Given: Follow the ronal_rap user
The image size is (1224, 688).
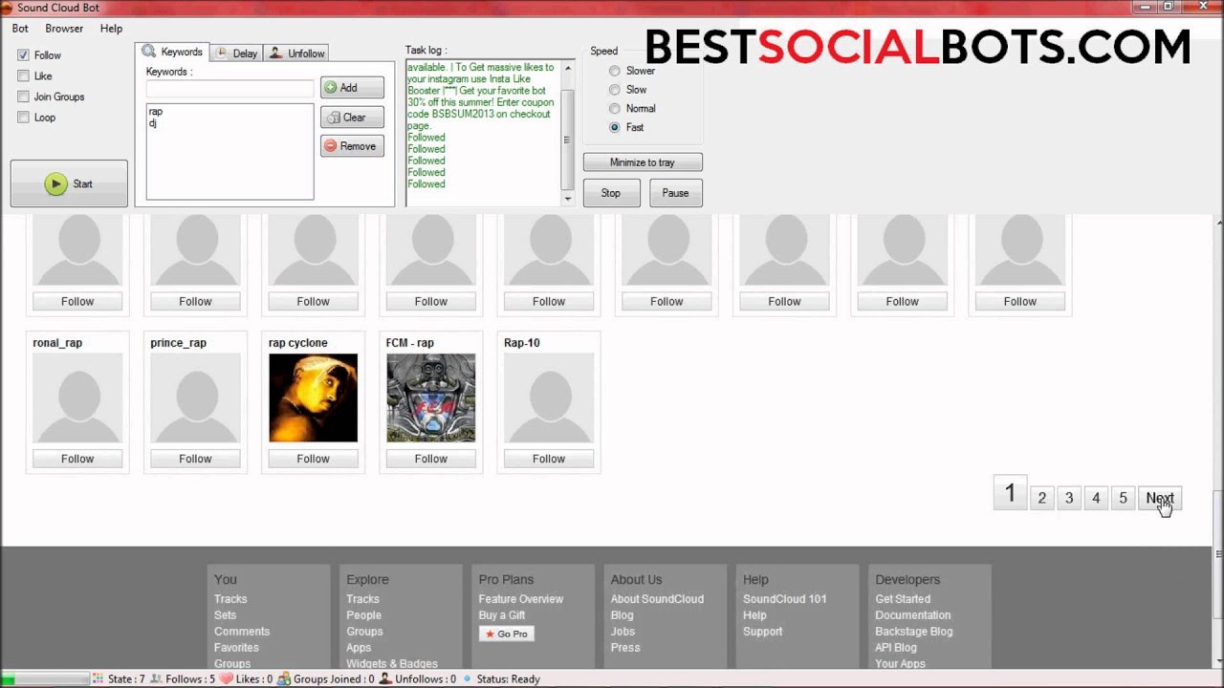Looking at the screenshot, I should [x=77, y=459].
